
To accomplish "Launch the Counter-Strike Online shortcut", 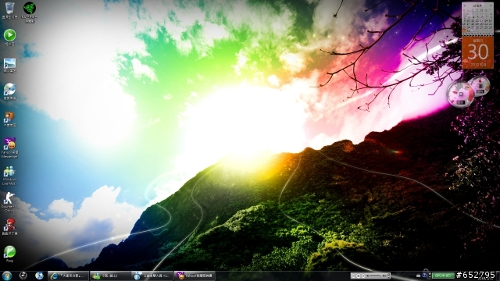I will (x=9, y=202).
